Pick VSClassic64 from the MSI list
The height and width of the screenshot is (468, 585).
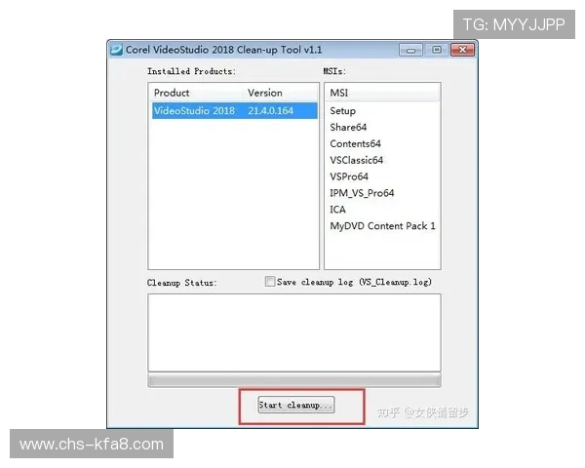point(356,160)
